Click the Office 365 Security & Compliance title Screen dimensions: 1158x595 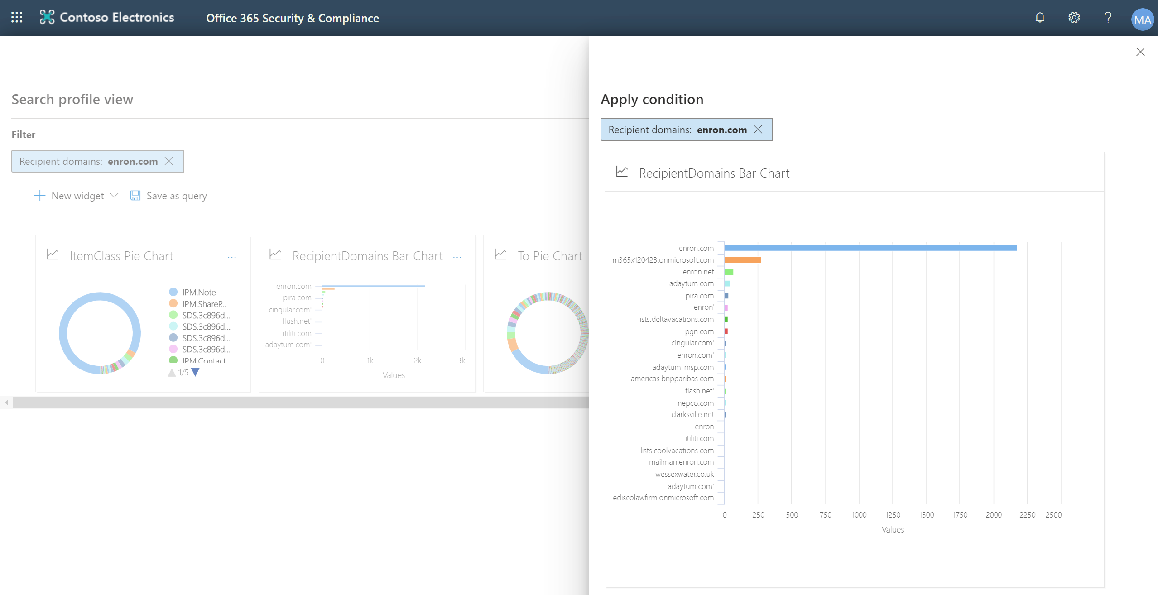pos(293,18)
